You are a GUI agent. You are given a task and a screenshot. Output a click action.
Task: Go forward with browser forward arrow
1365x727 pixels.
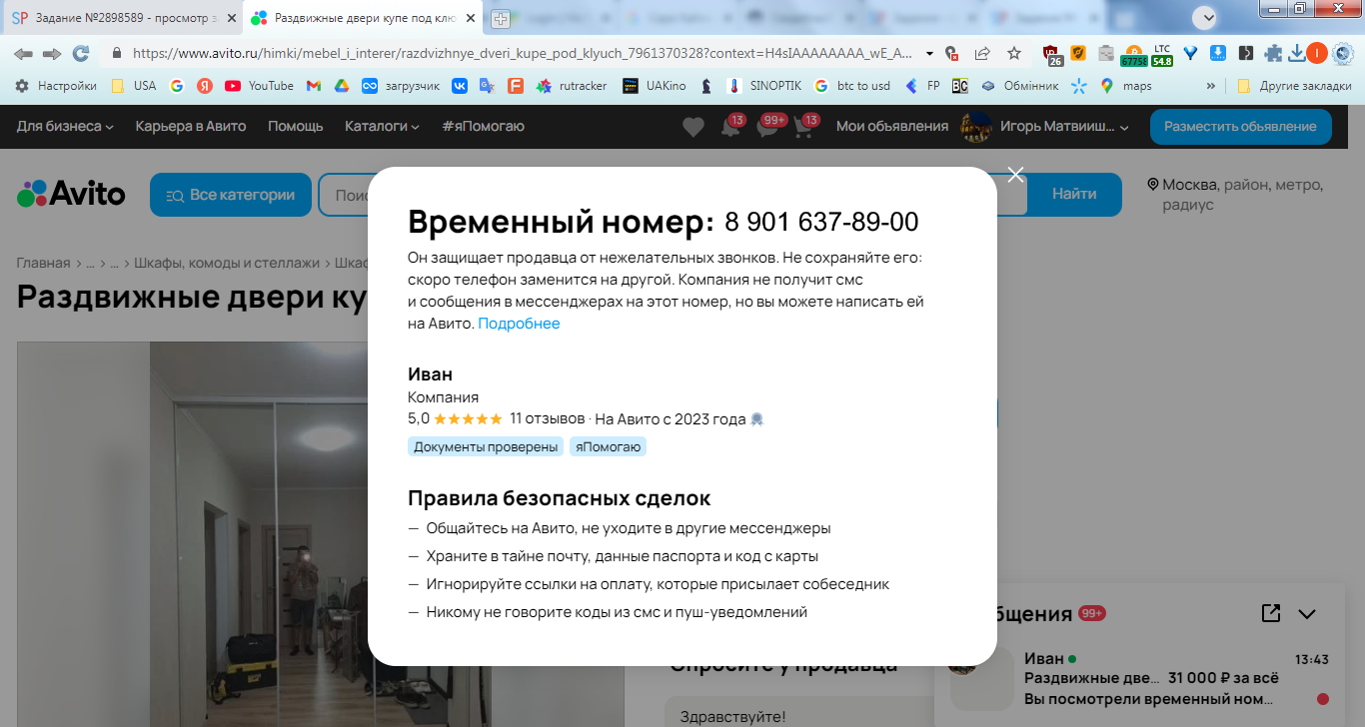click(x=52, y=54)
